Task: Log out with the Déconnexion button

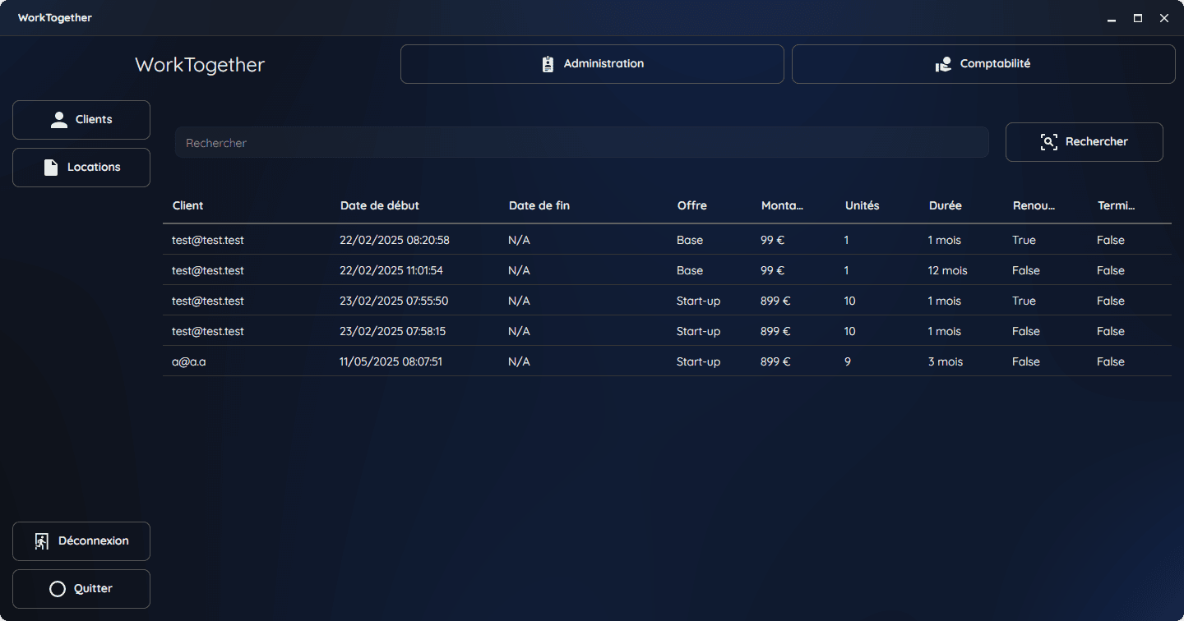Action: (x=81, y=541)
